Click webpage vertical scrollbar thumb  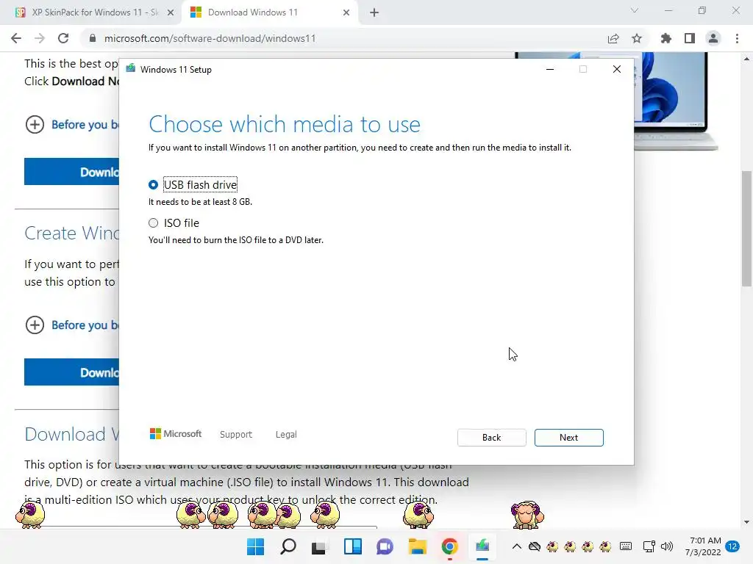(x=747, y=229)
